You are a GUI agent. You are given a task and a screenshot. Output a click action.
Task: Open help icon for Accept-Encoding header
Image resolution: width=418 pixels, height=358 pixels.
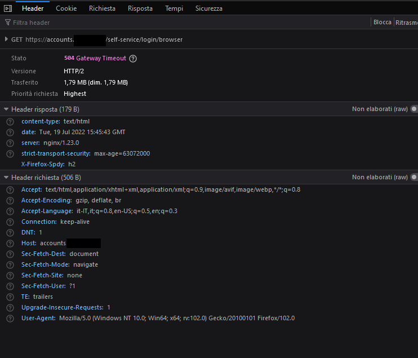pyautogui.click(x=10, y=200)
